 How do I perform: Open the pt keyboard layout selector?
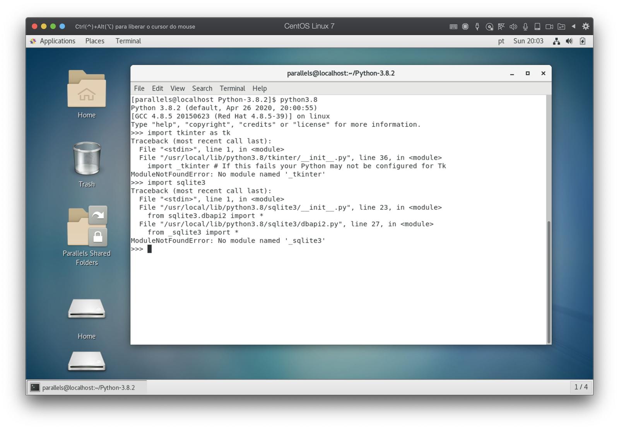click(x=501, y=41)
